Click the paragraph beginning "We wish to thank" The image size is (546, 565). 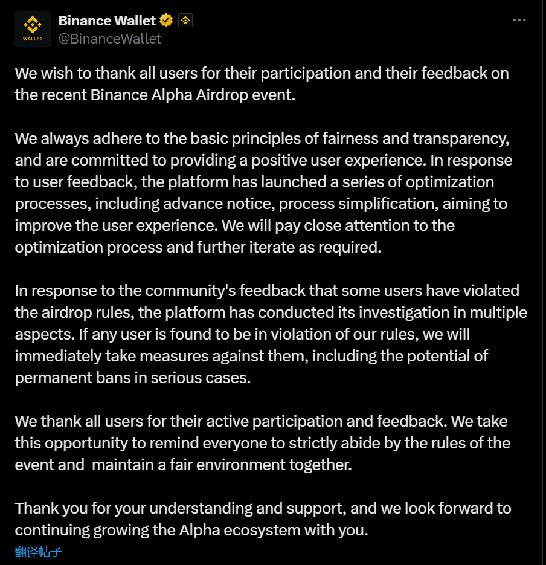(262, 84)
